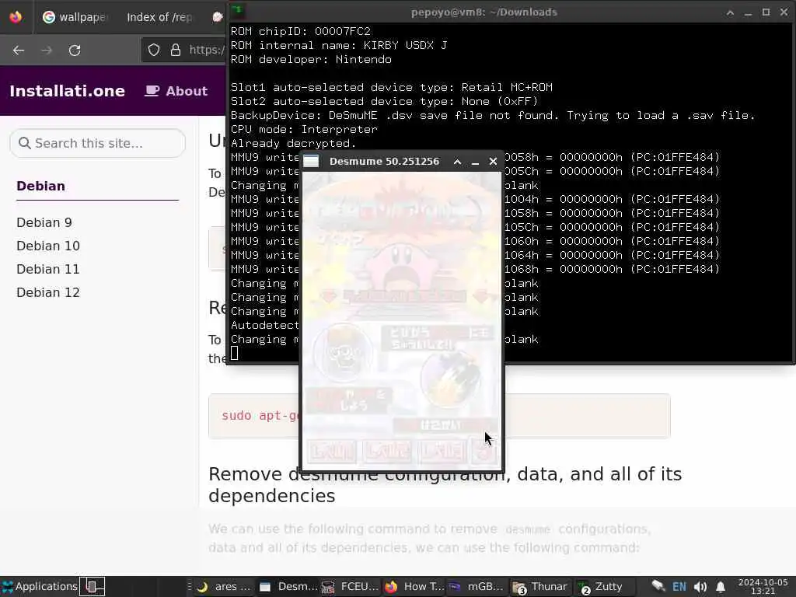The image size is (796, 597).
Task: Click the Desmume 50.251256 window title
Action: point(384,162)
